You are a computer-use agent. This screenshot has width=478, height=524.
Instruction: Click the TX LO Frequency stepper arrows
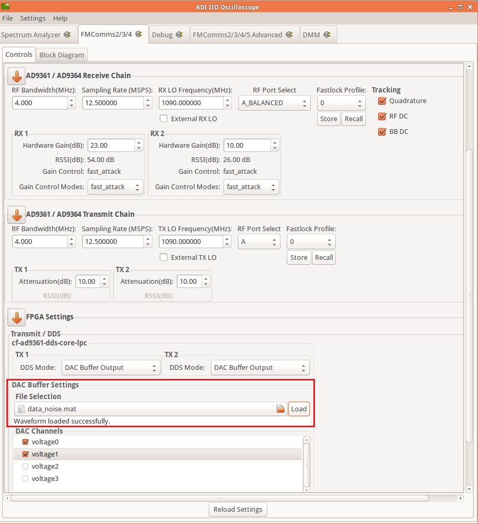227,242
